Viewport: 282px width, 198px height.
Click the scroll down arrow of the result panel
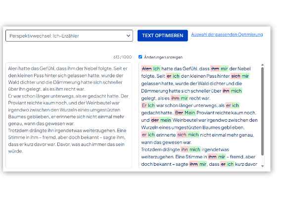(x=262, y=166)
